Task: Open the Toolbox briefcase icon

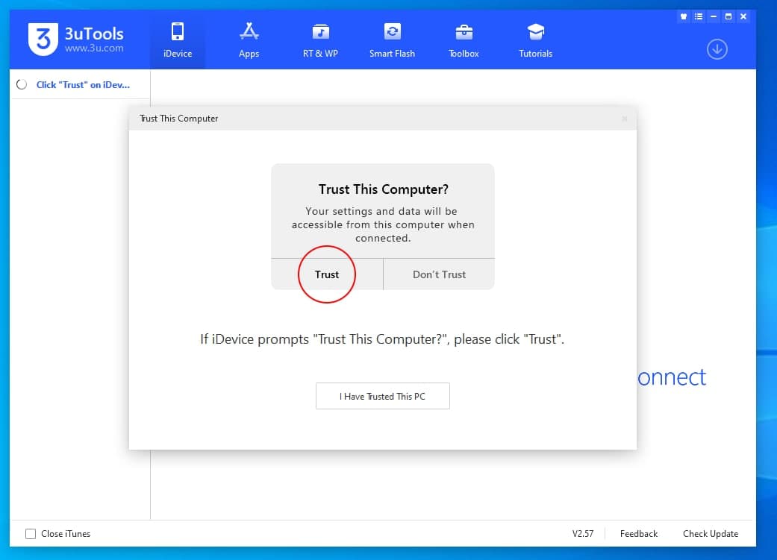Action: [464, 40]
